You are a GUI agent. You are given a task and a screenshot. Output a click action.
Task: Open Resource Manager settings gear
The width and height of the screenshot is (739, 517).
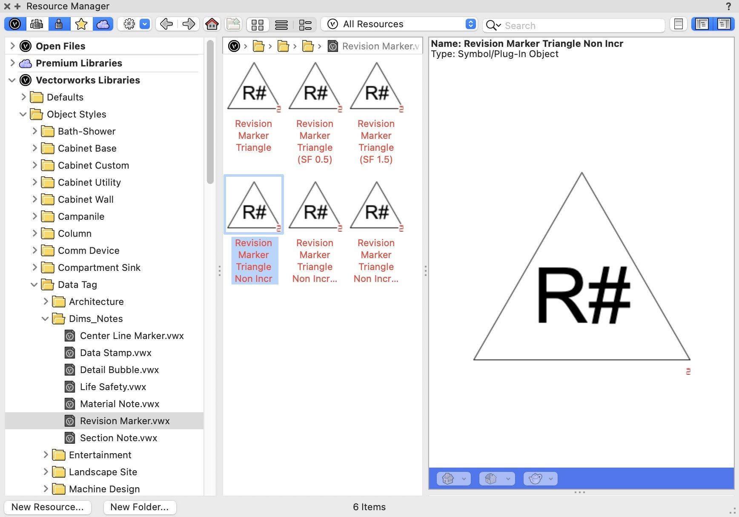point(129,24)
